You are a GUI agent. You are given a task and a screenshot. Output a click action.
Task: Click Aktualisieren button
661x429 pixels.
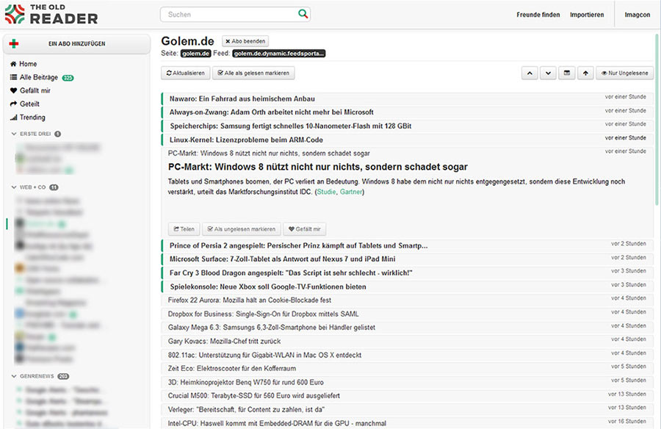pos(186,73)
